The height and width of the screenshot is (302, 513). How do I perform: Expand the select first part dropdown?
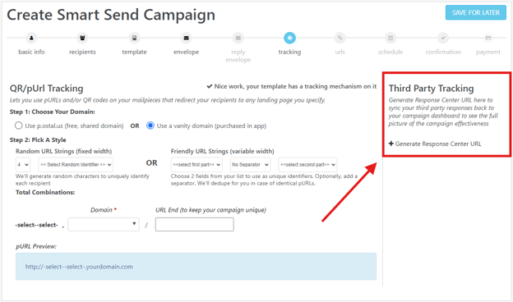tap(196, 165)
